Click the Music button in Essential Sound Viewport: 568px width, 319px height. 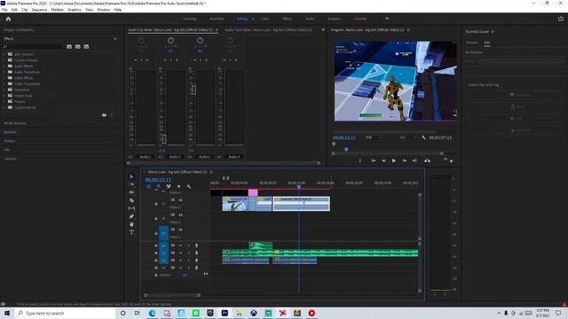click(x=515, y=106)
